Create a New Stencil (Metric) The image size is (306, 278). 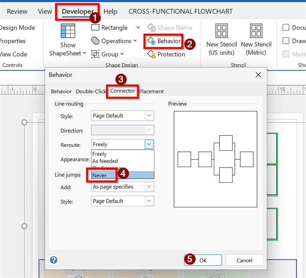(x=256, y=40)
